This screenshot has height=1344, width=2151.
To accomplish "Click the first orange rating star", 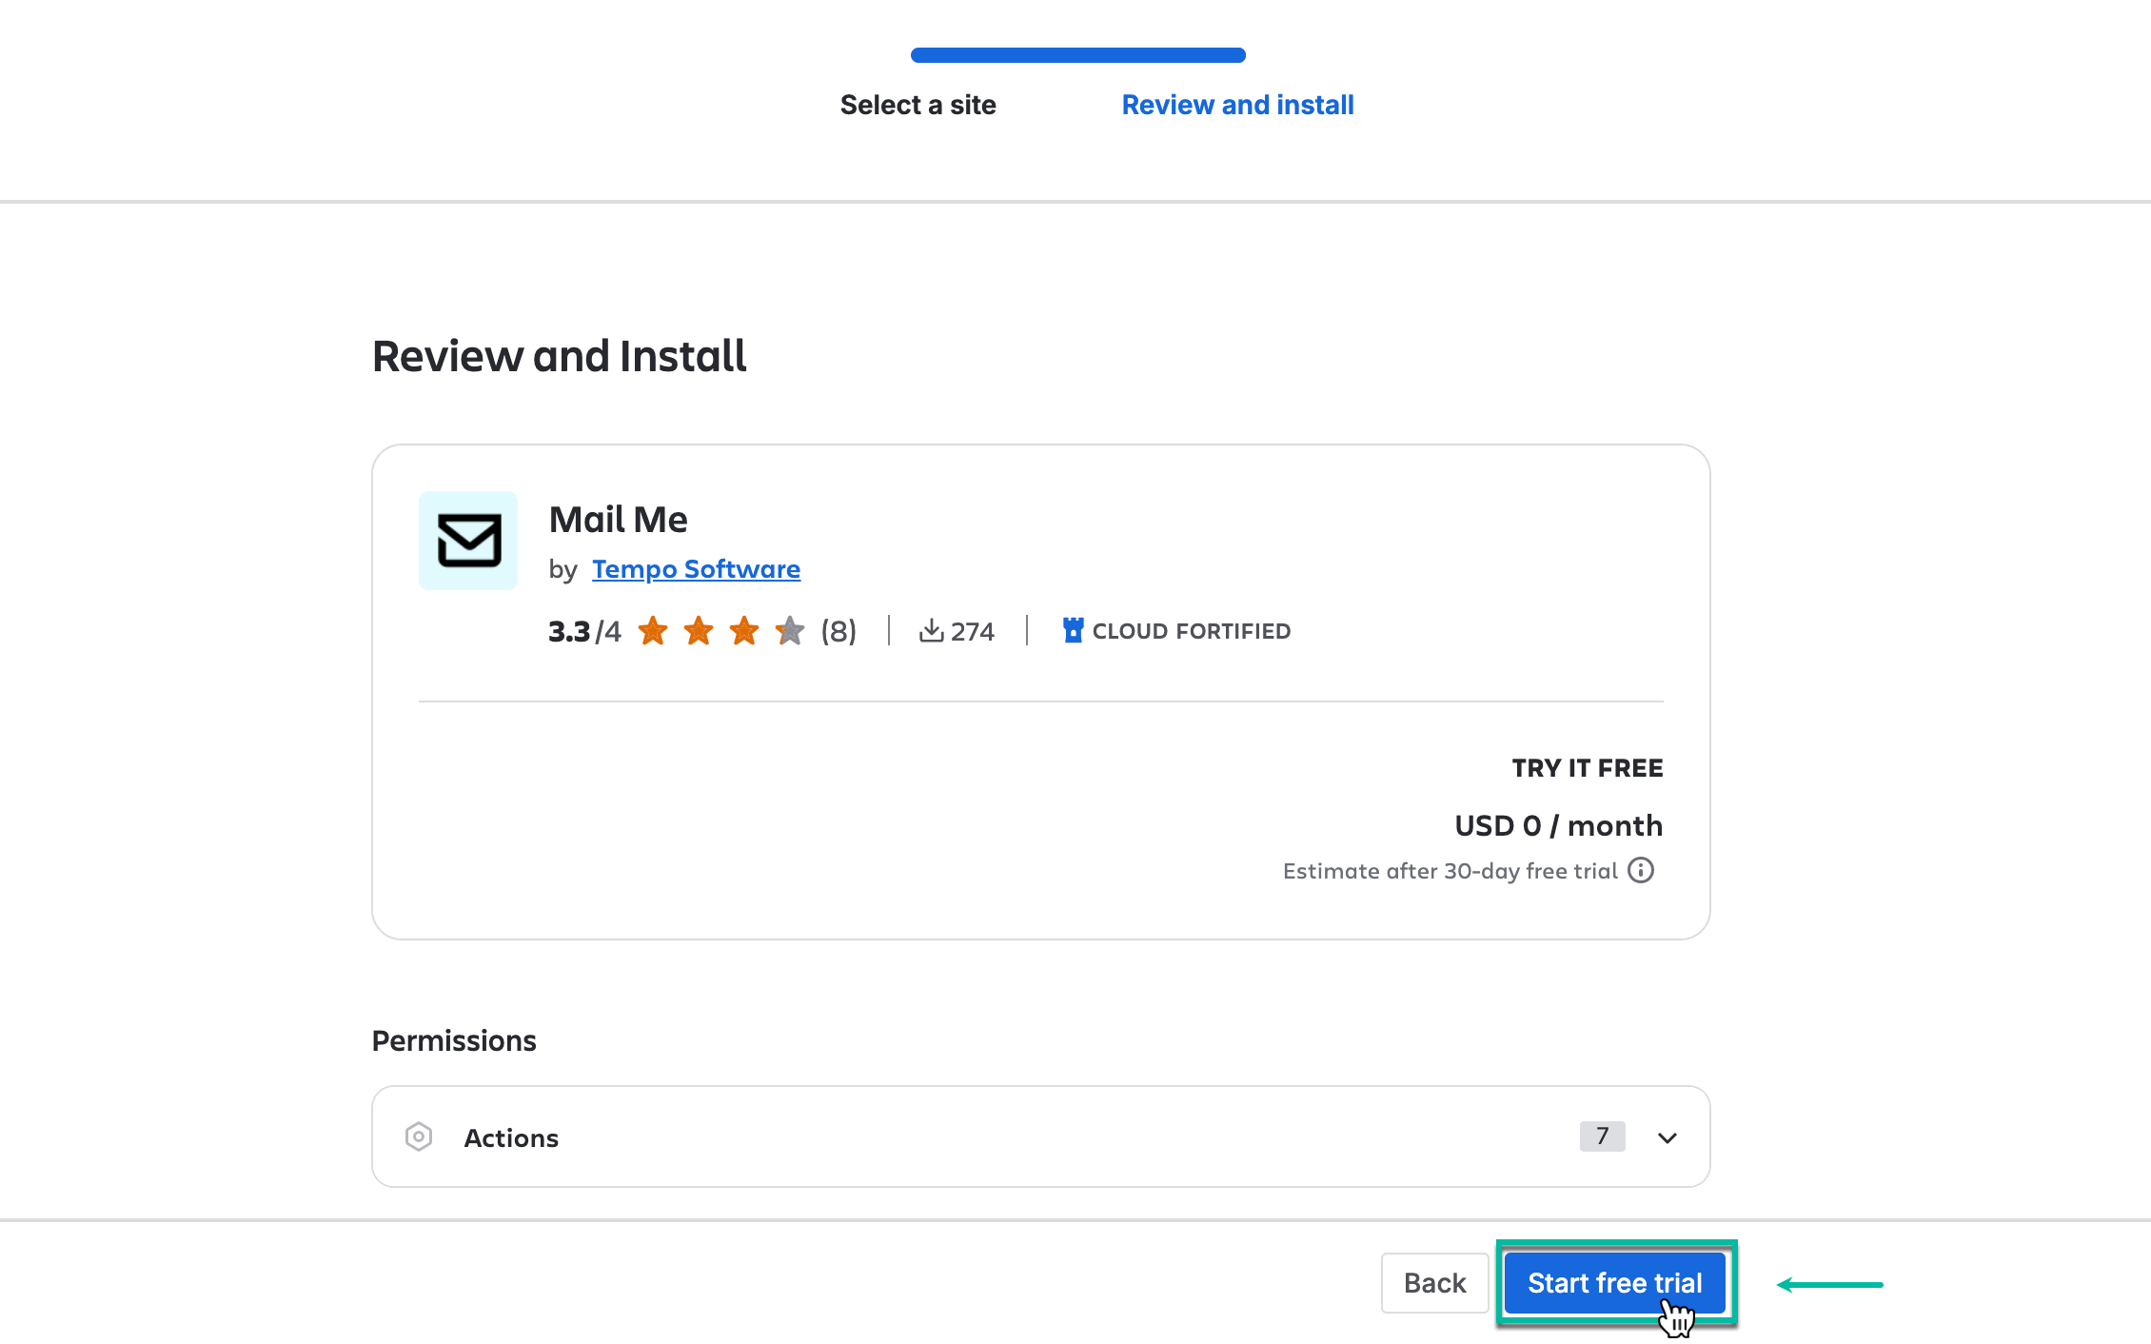I will pos(653,630).
